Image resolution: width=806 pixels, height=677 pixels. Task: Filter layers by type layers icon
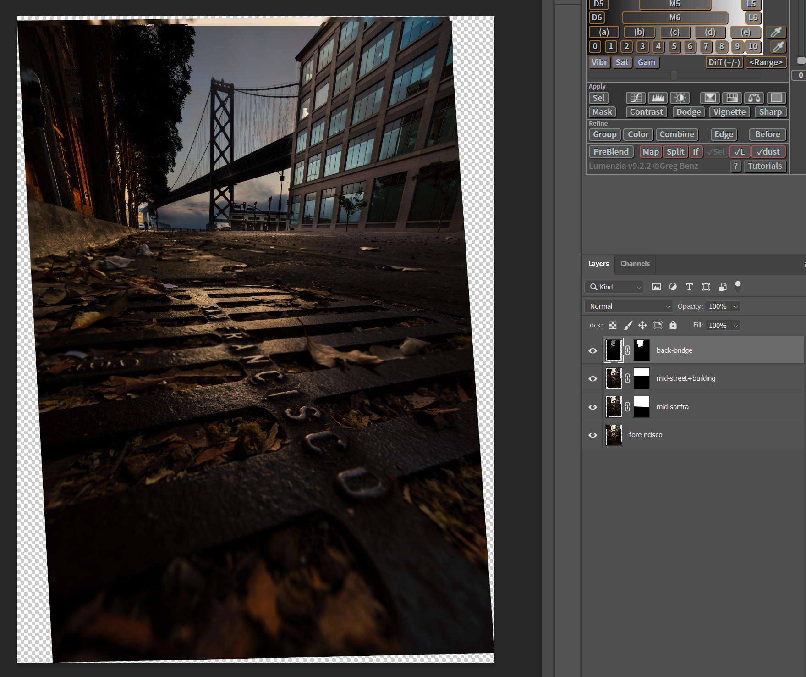[x=689, y=287]
